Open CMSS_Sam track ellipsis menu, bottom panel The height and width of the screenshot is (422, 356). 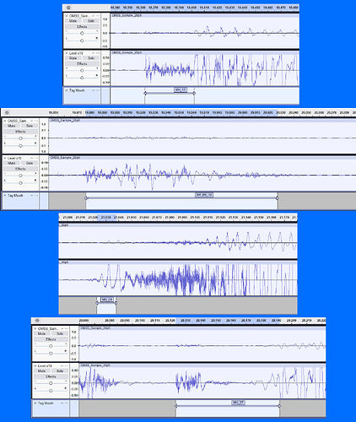(67, 328)
